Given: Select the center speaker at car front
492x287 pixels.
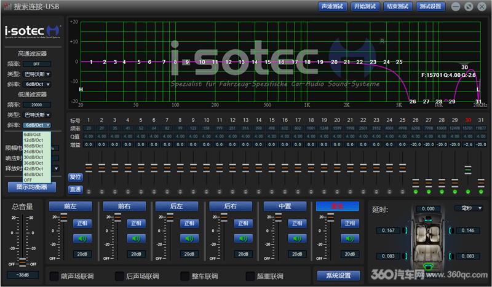Looking at the screenshot, I should pyautogui.click(x=428, y=219).
